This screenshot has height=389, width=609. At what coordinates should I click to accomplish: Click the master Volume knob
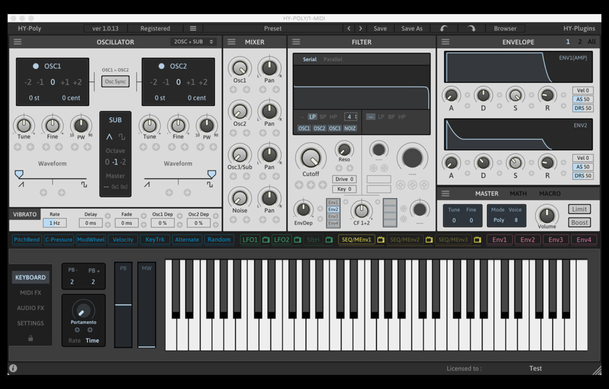click(x=547, y=215)
